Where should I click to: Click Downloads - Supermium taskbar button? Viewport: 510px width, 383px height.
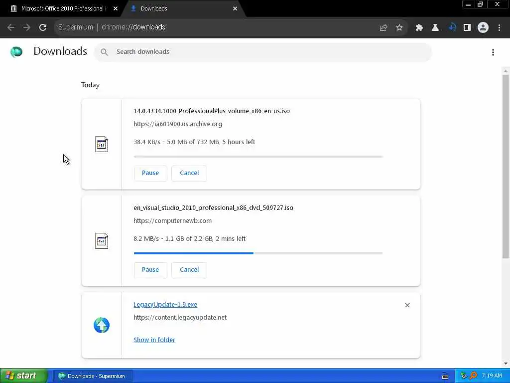(x=92, y=376)
